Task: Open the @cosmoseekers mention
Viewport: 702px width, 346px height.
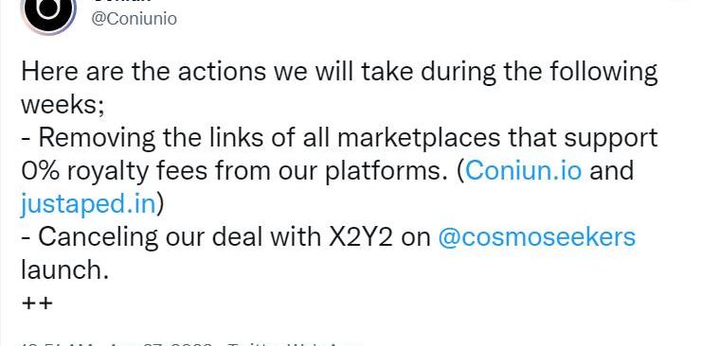Action: tap(537, 237)
